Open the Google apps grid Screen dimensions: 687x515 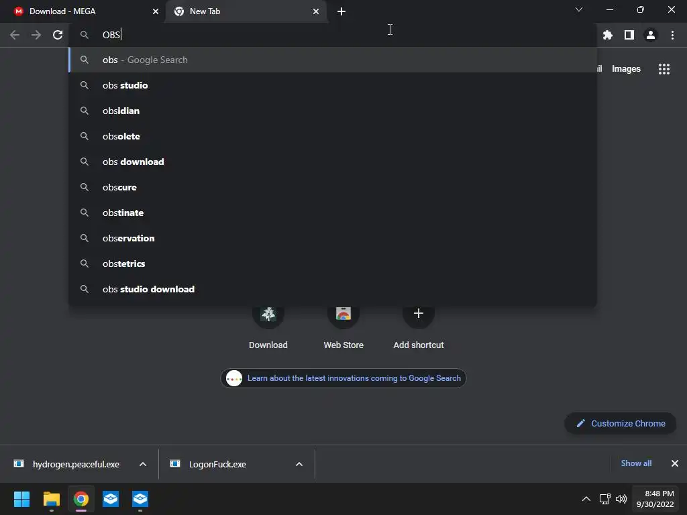664,69
